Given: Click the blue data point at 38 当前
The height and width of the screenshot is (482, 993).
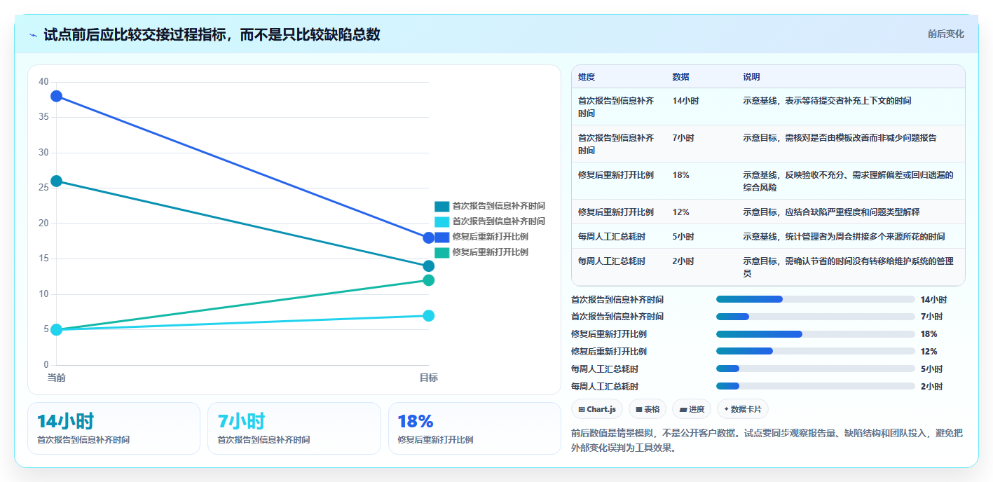Looking at the screenshot, I should 56,96.
